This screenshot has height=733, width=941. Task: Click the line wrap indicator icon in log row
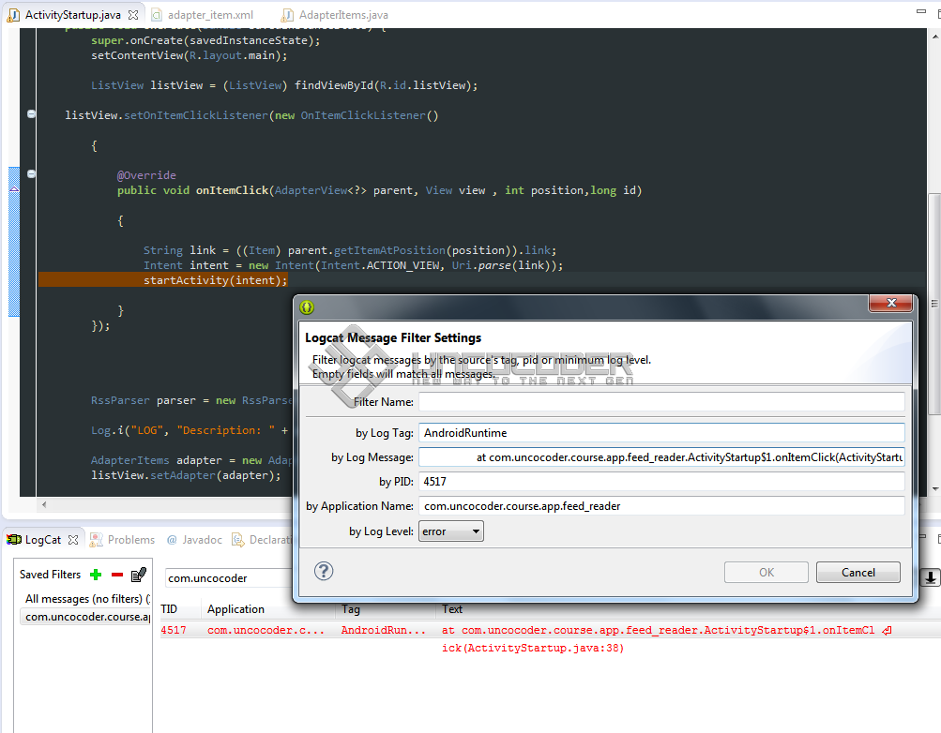click(x=887, y=631)
